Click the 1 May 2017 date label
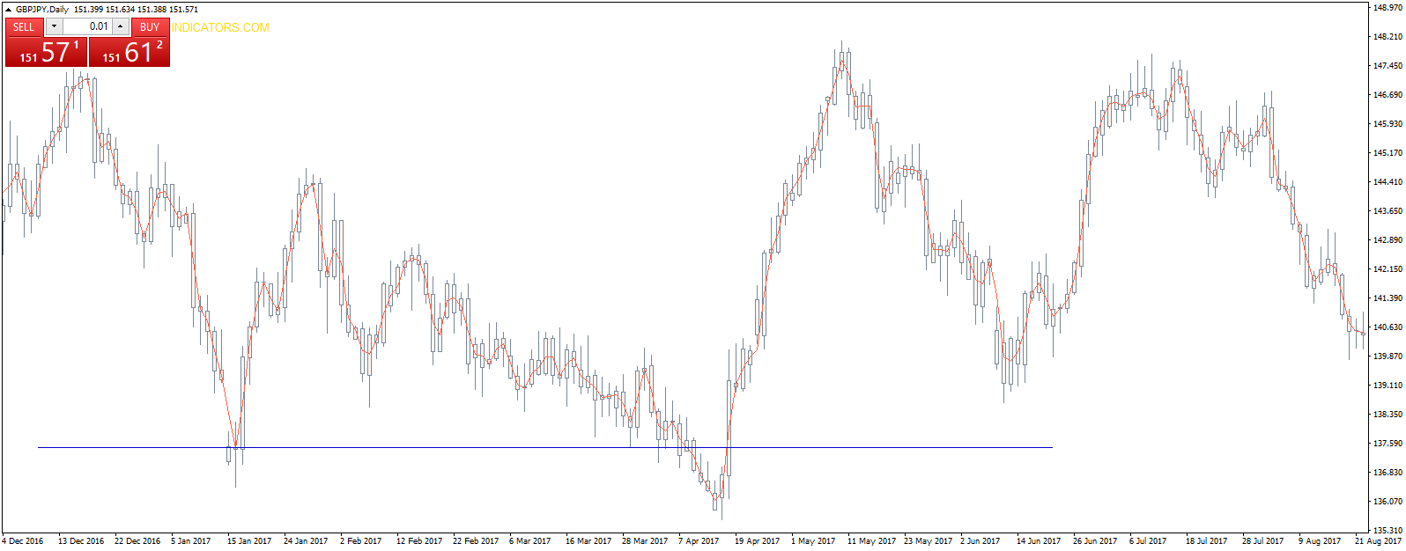 [813, 540]
